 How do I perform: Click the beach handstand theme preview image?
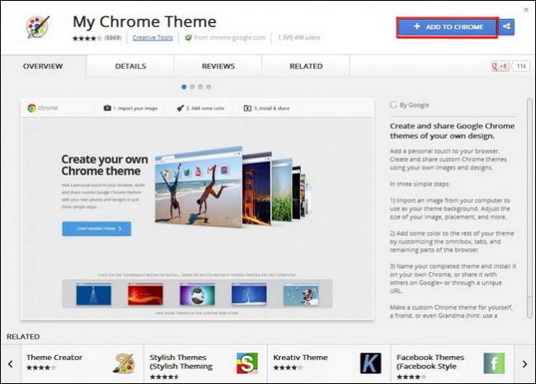point(198,187)
